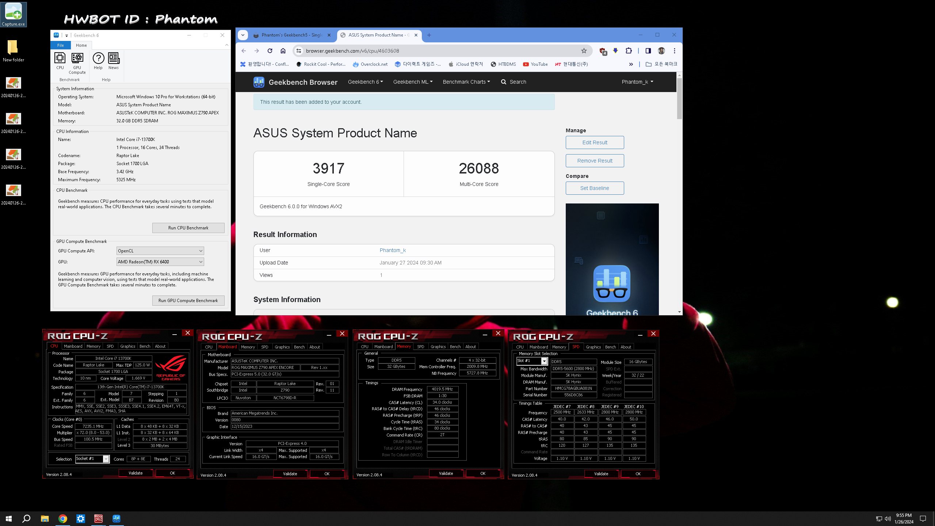Open the GPU Compute API OpenCL dropdown
This screenshot has height=526, width=935.
coord(160,251)
